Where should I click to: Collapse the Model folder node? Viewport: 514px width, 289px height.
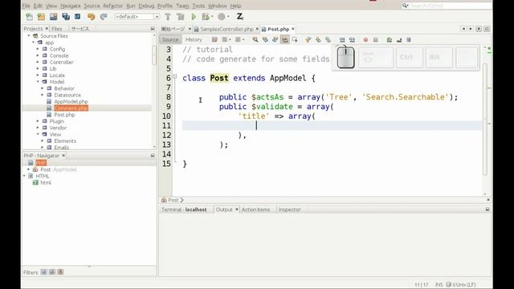pos(38,82)
